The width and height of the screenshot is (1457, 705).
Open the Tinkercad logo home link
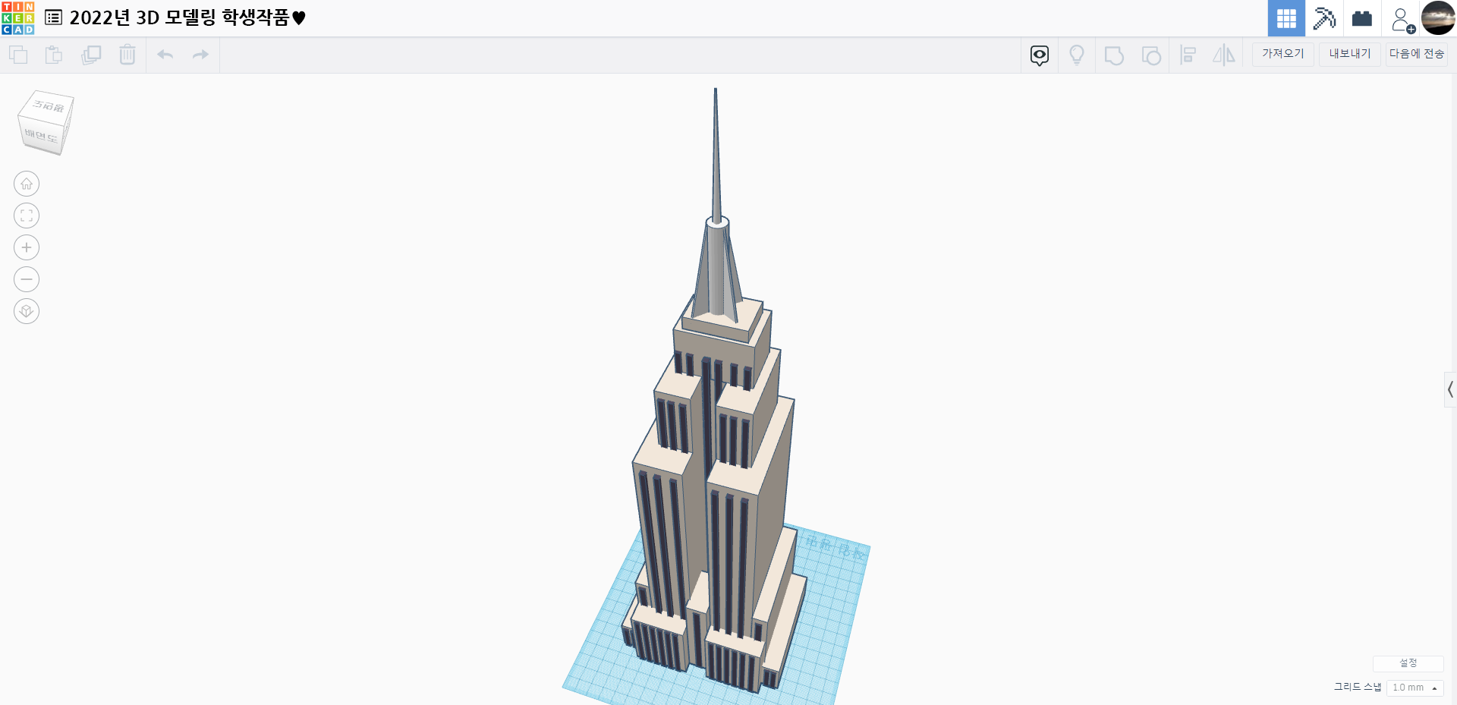click(x=18, y=18)
